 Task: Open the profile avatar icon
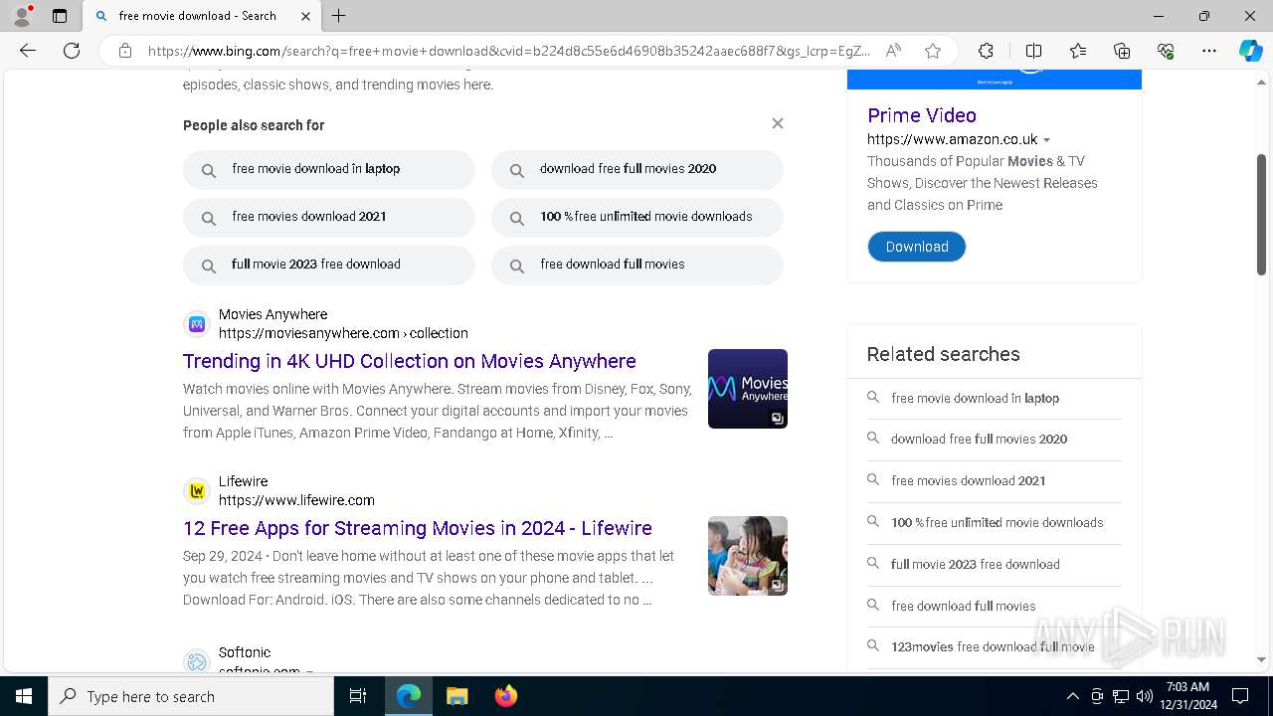point(22,16)
